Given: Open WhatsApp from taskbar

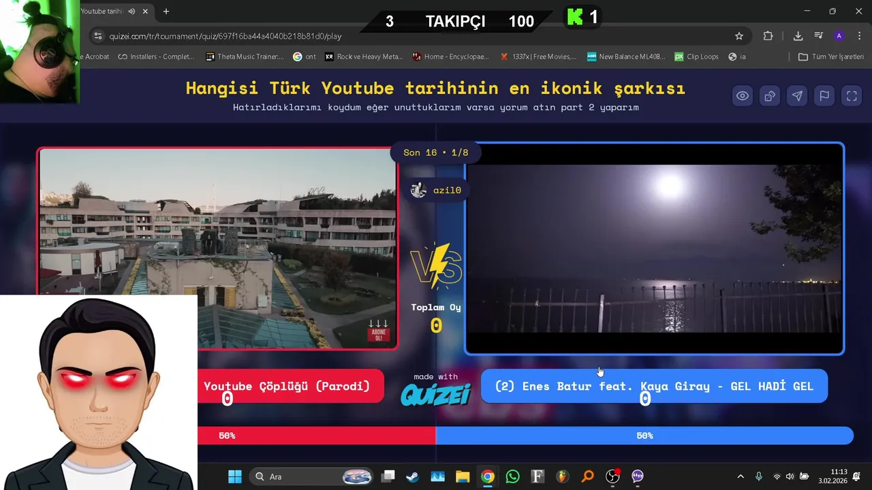Looking at the screenshot, I should pyautogui.click(x=512, y=476).
